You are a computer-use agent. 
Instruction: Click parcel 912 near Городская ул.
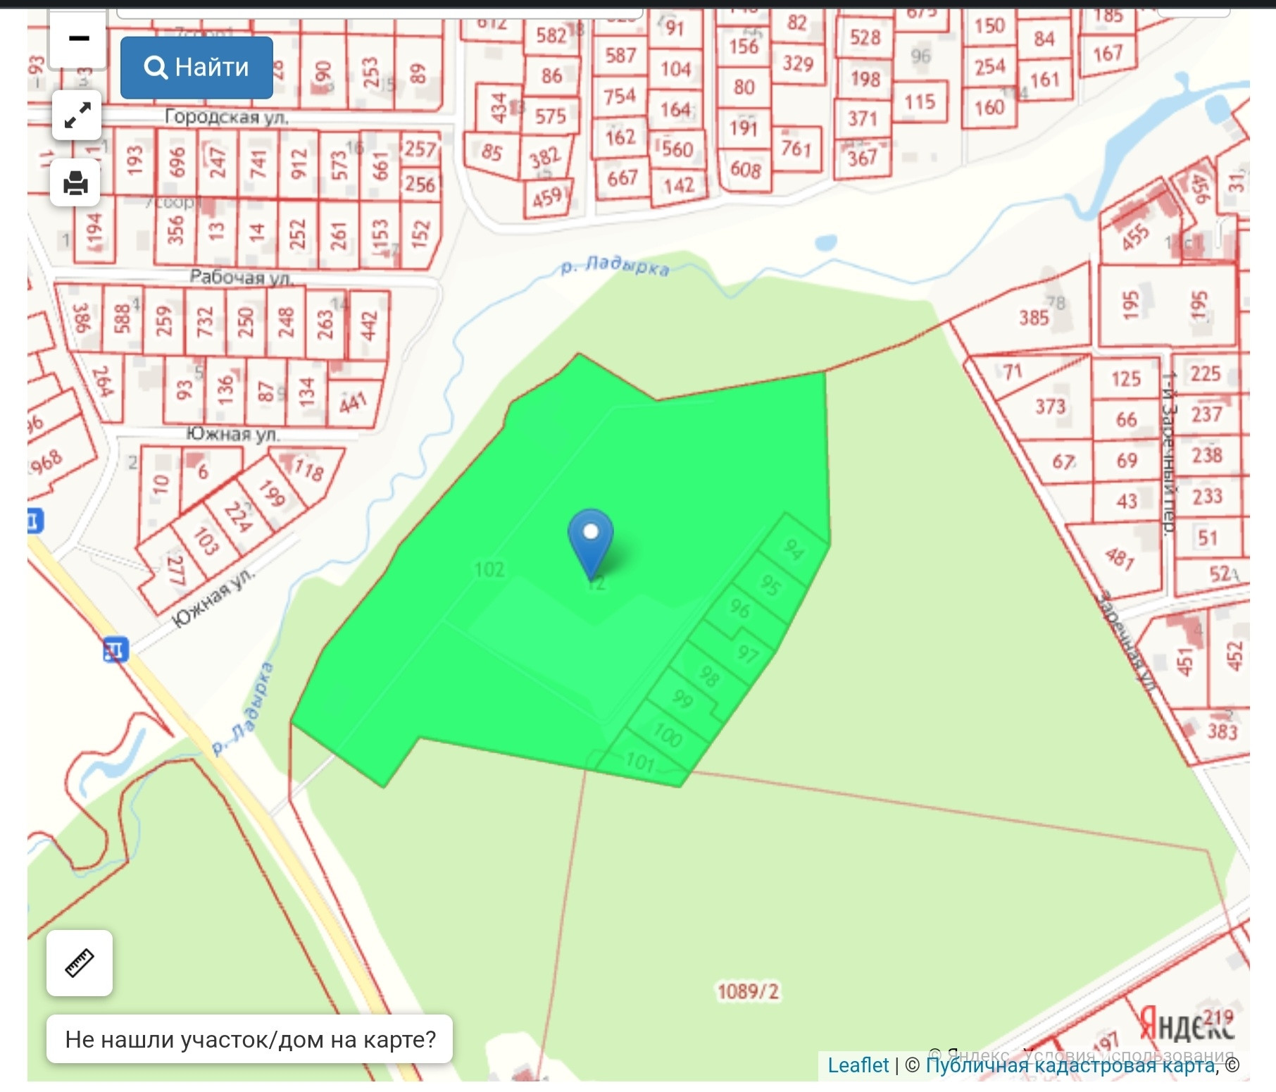pyautogui.click(x=299, y=163)
